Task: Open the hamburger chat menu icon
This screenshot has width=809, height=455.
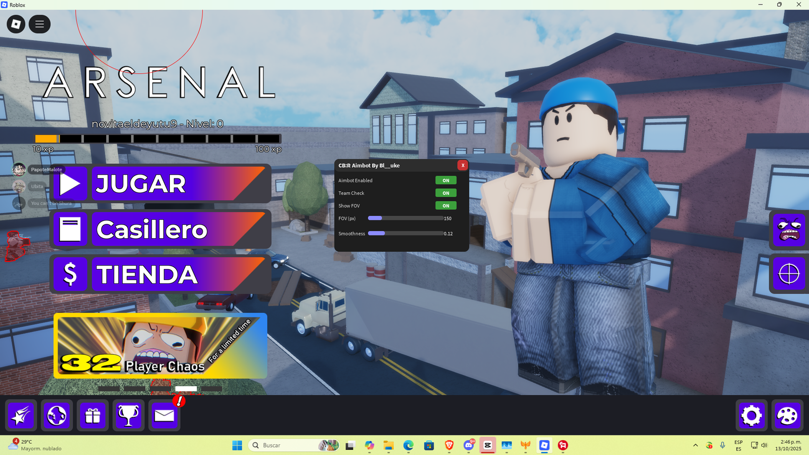Action: click(x=39, y=24)
